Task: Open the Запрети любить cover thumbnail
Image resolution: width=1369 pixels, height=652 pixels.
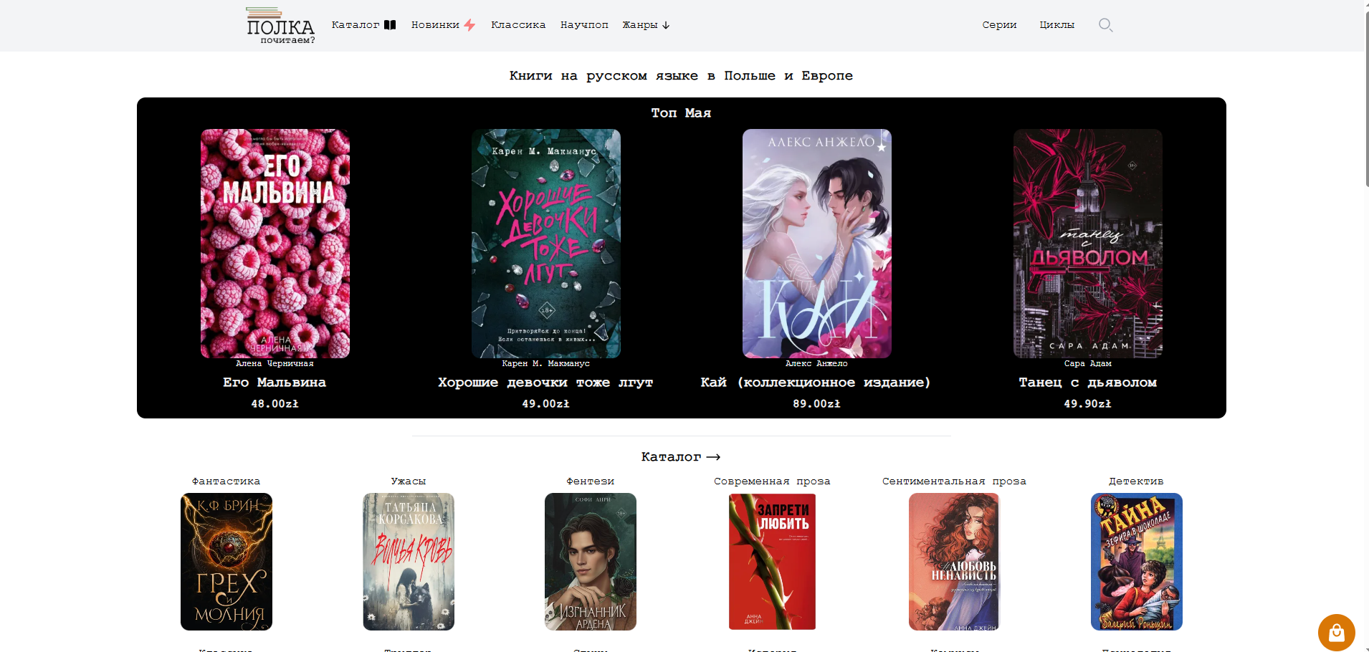Action: pos(773,562)
